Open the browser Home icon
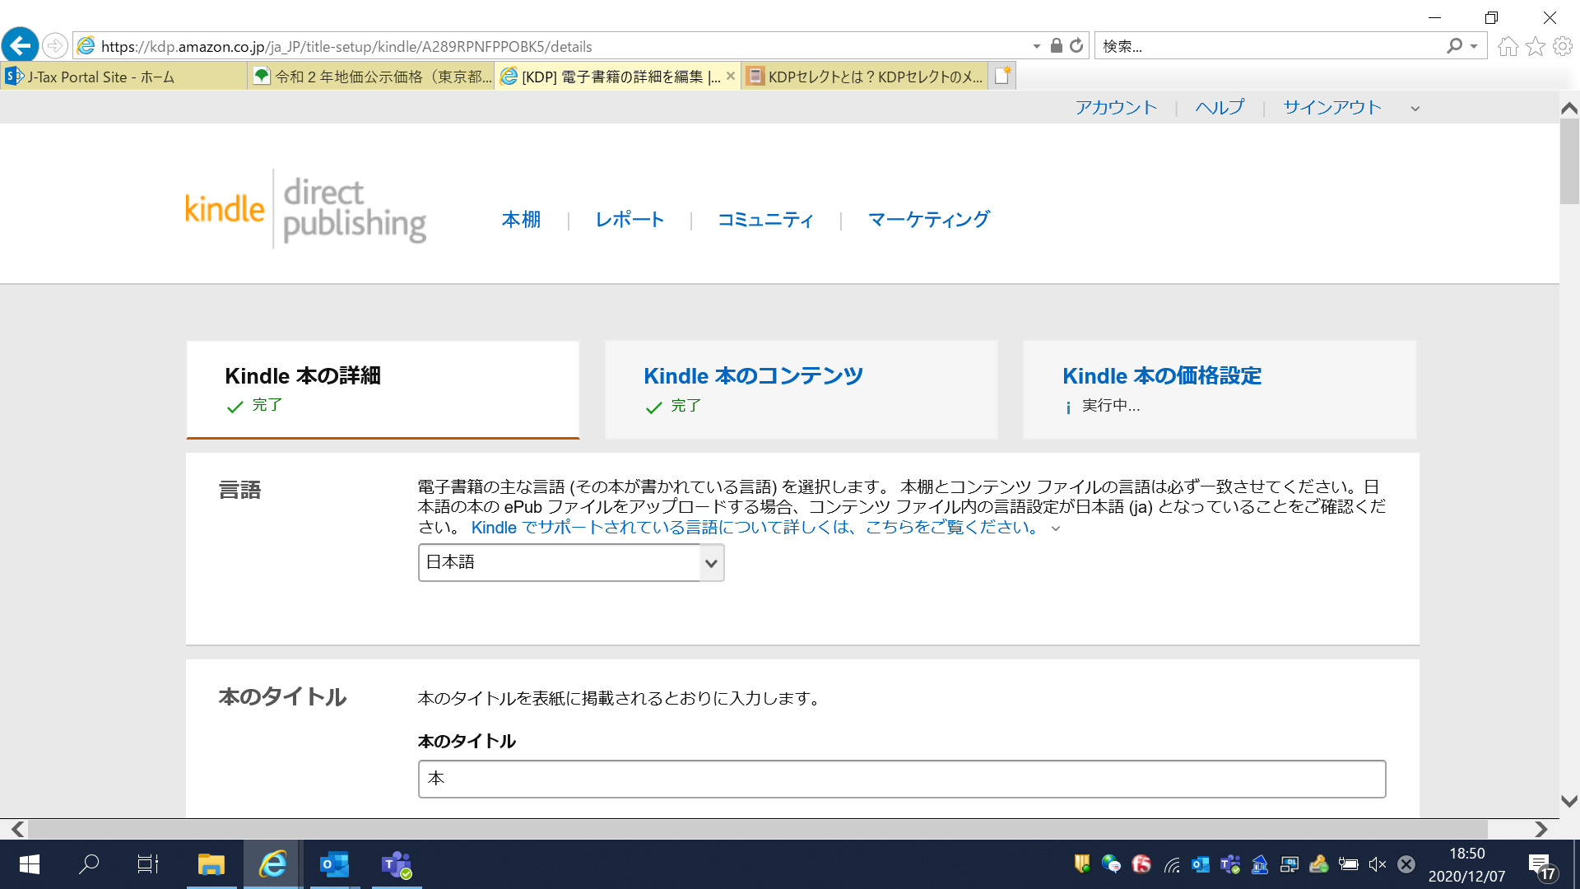 1508,46
